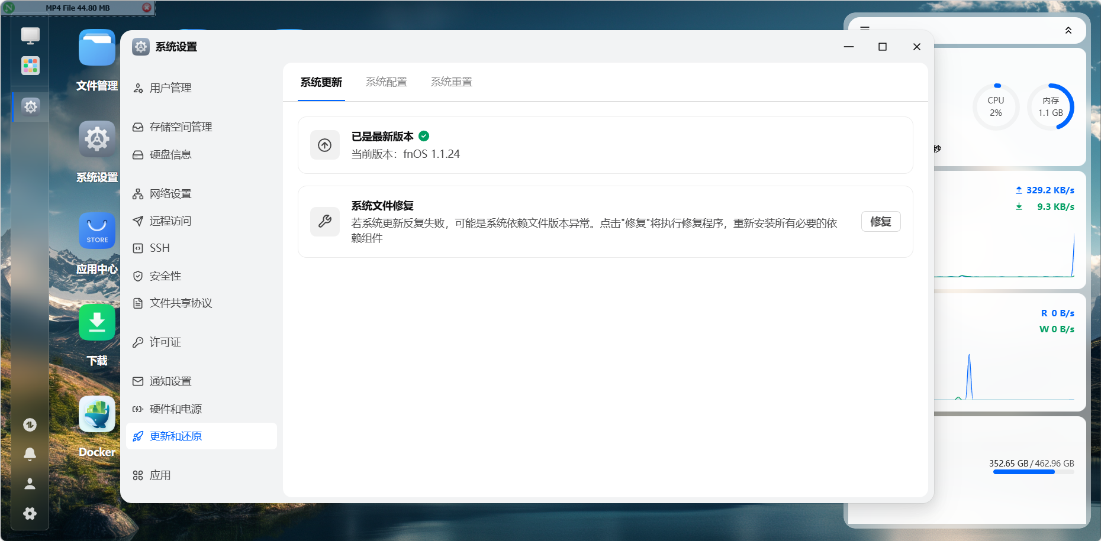Viewport: 1101px width, 541px height.
Task: Launch the Docker desktop icon
Action: click(96, 414)
